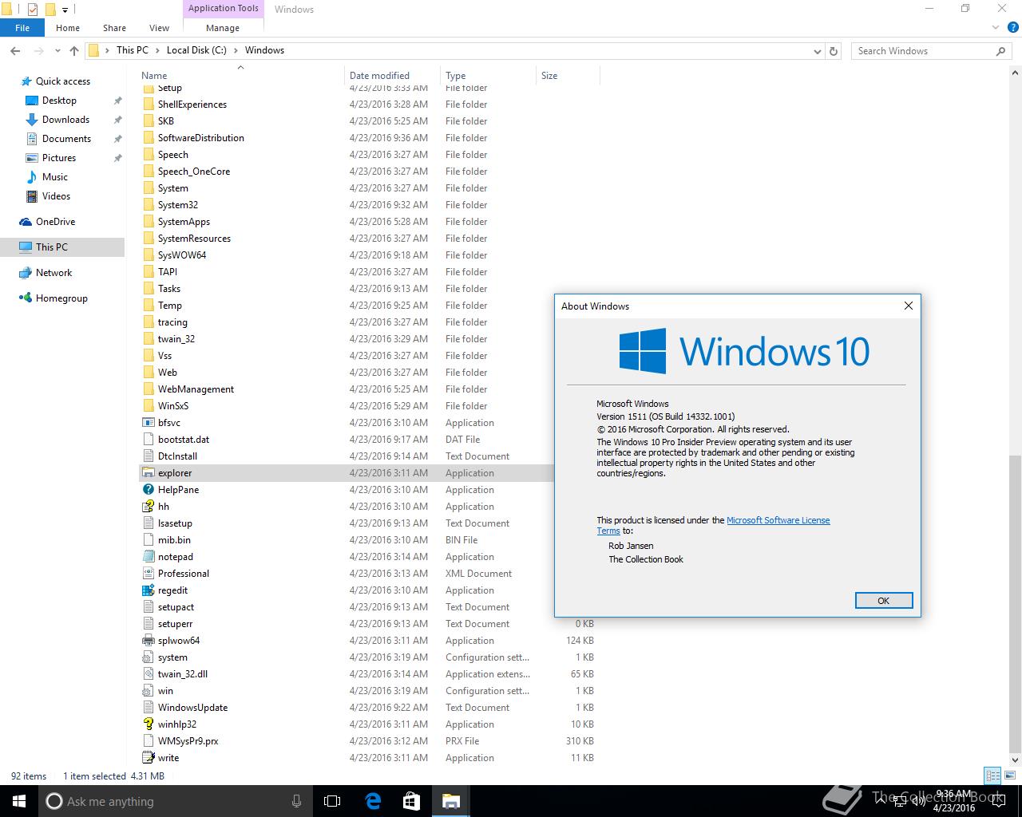Select the mib.bin file

coord(173,540)
